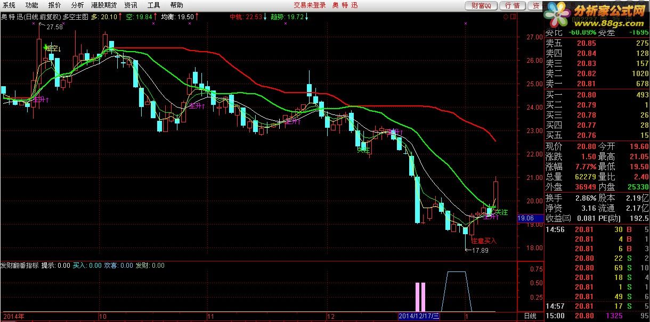Click the 内盘 25330 value

pyautogui.click(x=638, y=187)
